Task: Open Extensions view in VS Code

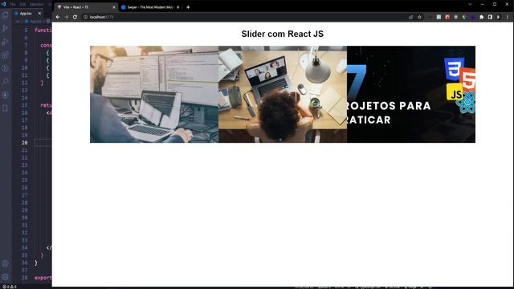Action: click(6, 55)
